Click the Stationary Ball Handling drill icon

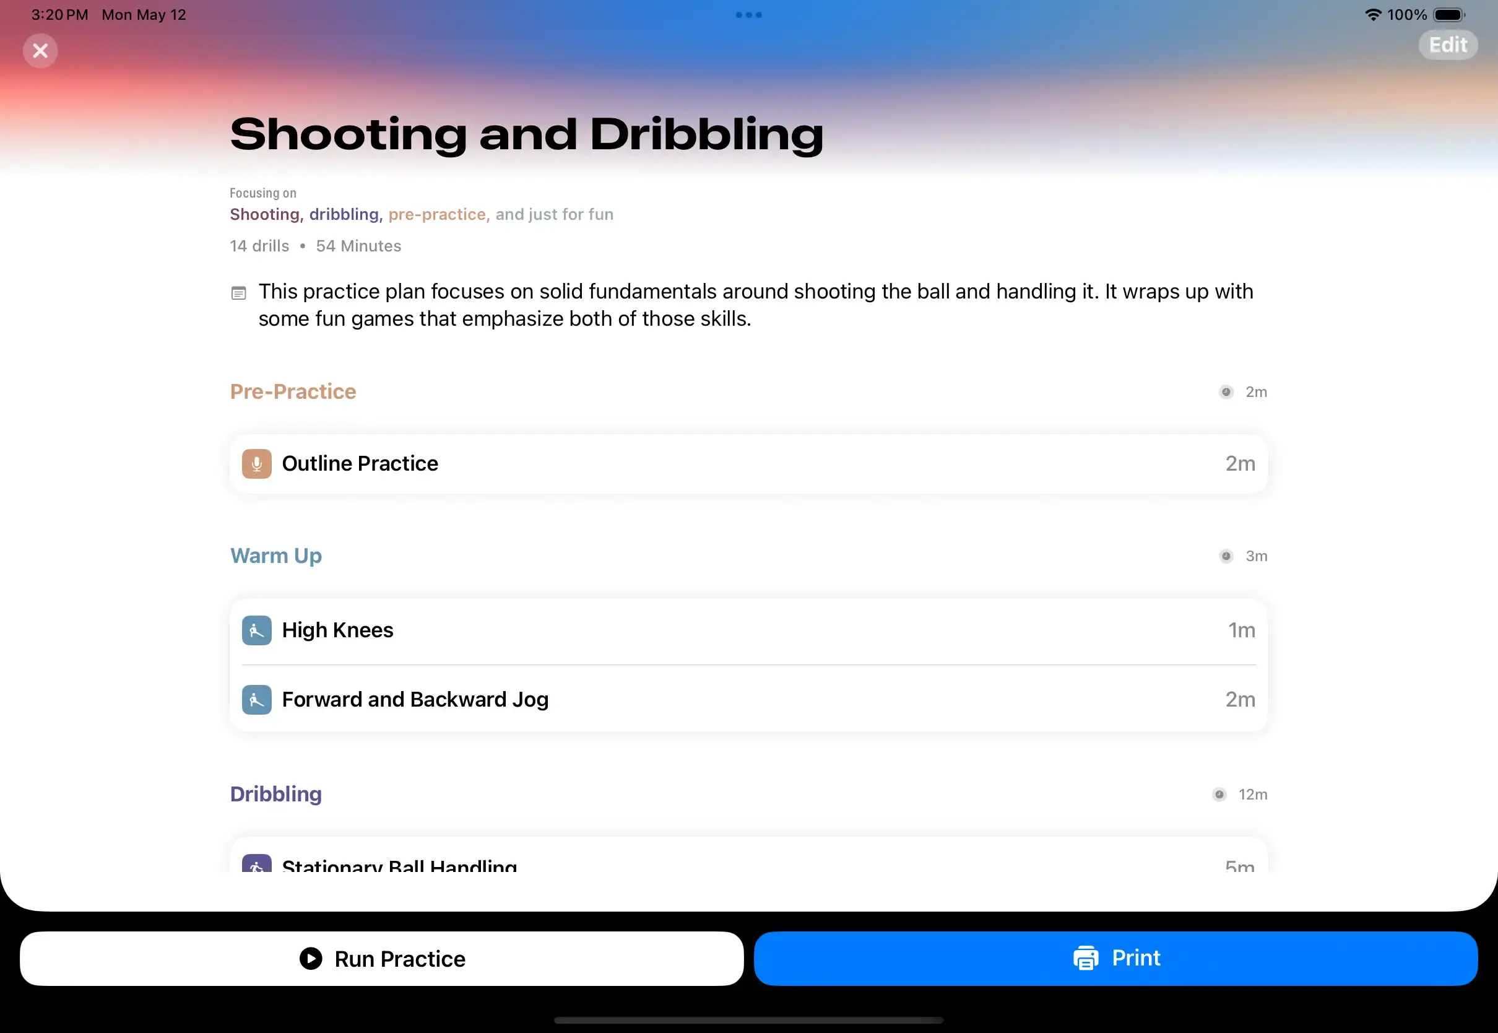pos(257,863)
